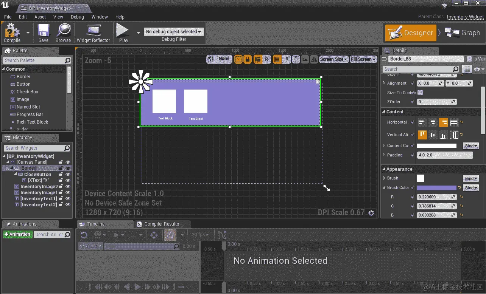Toggle the Is Variable checkbox

[469, 59]
